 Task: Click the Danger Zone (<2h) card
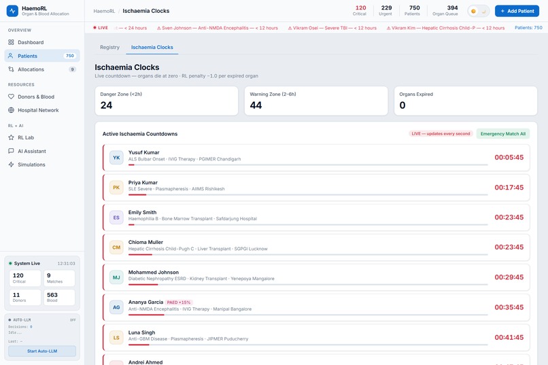[x=167, y=101]
